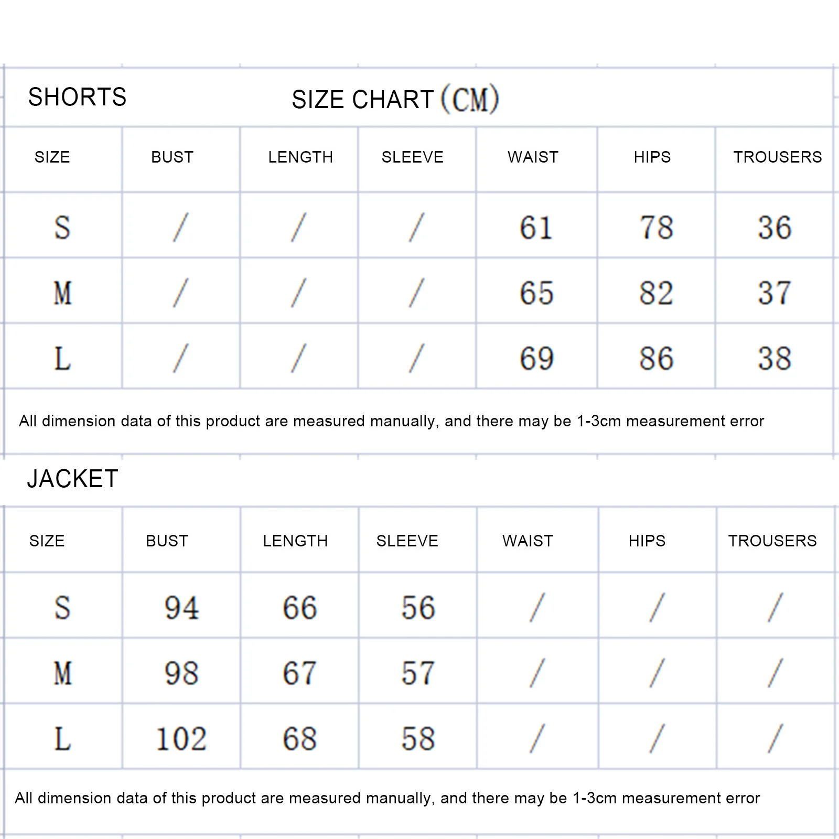Click jacket size M length value 67
The image size is (839, 839).
299,673
